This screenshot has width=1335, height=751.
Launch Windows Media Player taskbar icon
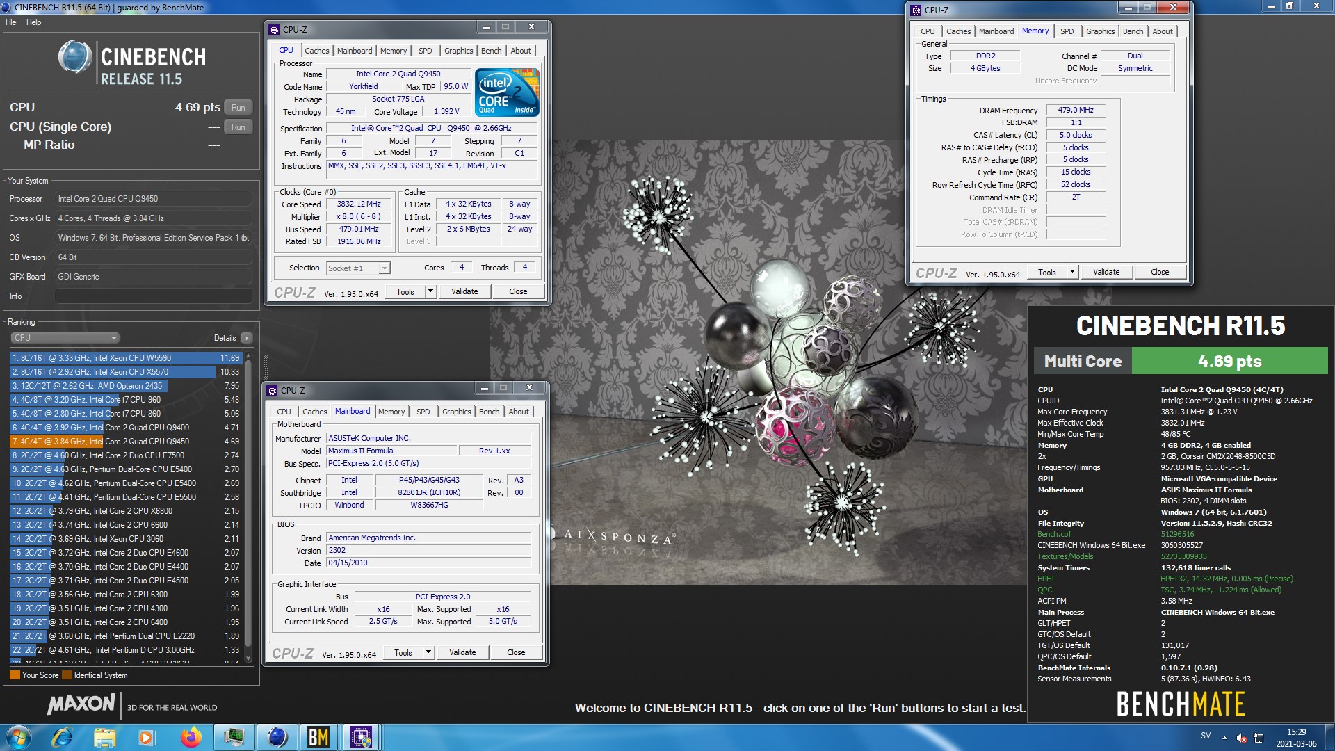click(x=147, y=737)
